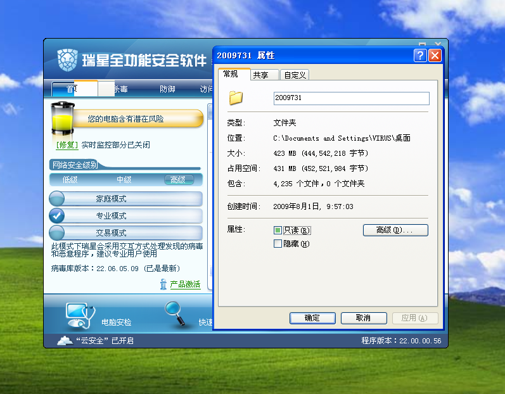The width and height of the screenshot is (505, 394).
Task: Click the yellow battery risk indicator icon
Action: coord(63,118)
